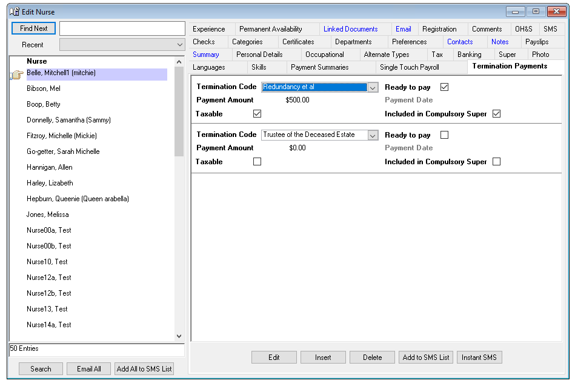575x386 pixels.
Task: Go to Departments tab
Action: 353,42
